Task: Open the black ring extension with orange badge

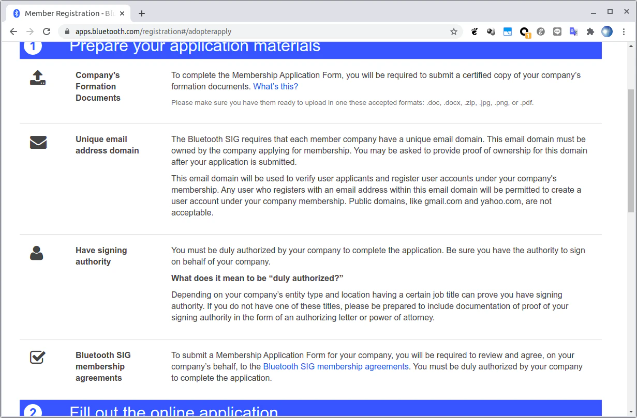Action: point(525,32)
